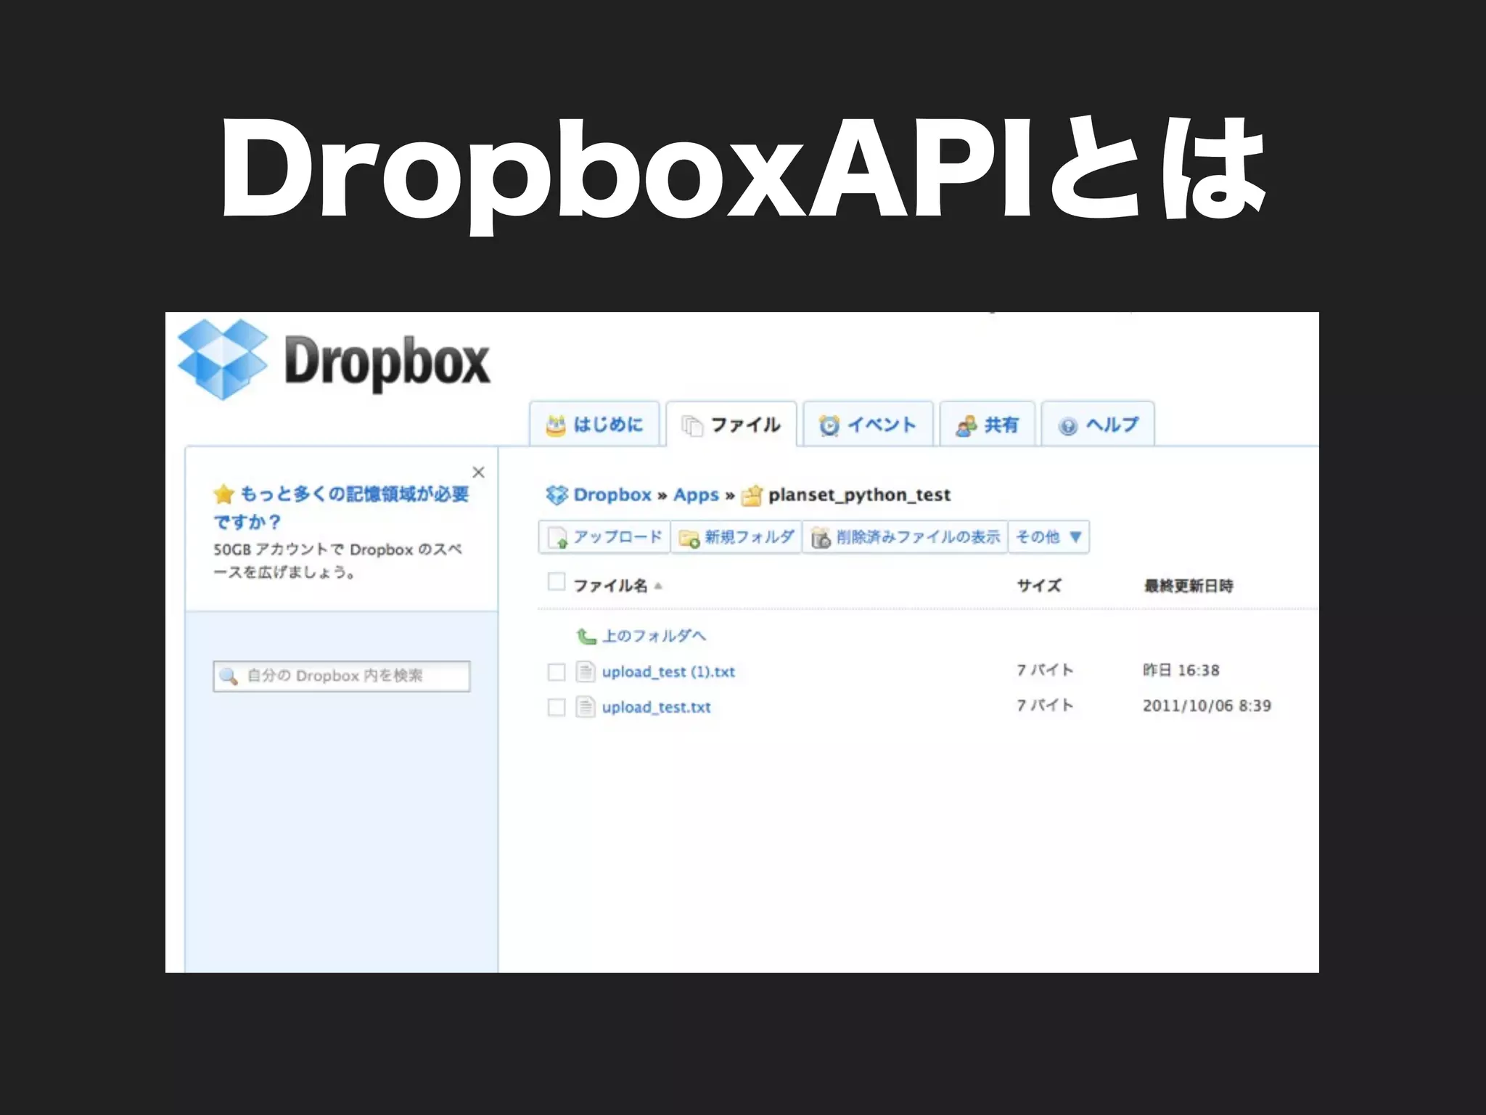This screenshot has width=1486, height=1115.
Task: Click planset_python_test folder name
Action: (x=859, y=495)
